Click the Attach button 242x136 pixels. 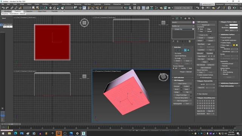200,41
